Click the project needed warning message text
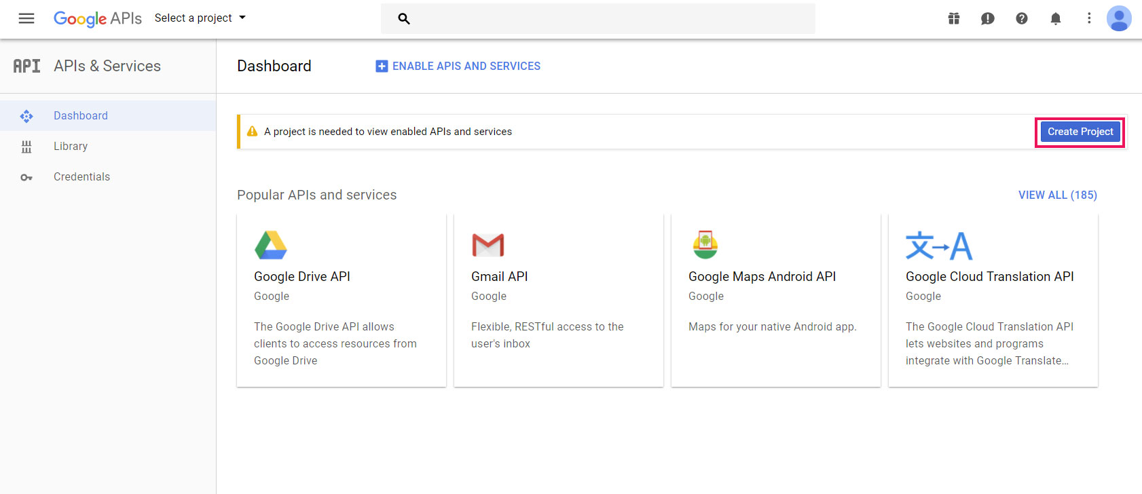Image resolution: width=1142 pixels, height=494 pixels. pyautogui.click(x=388, y=132)
